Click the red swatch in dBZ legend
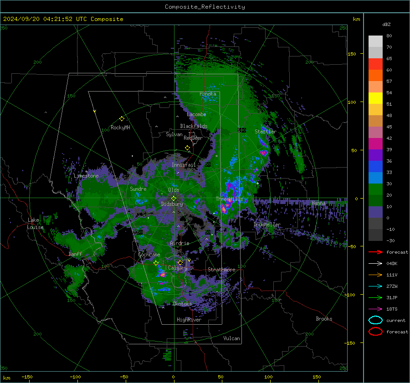 pos(375,64)
